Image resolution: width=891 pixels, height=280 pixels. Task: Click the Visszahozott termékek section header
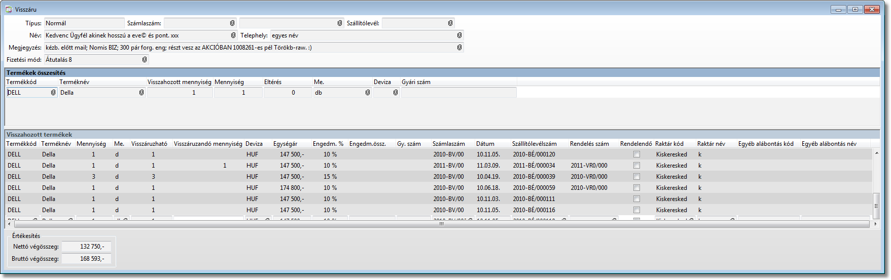click(442, 135)
